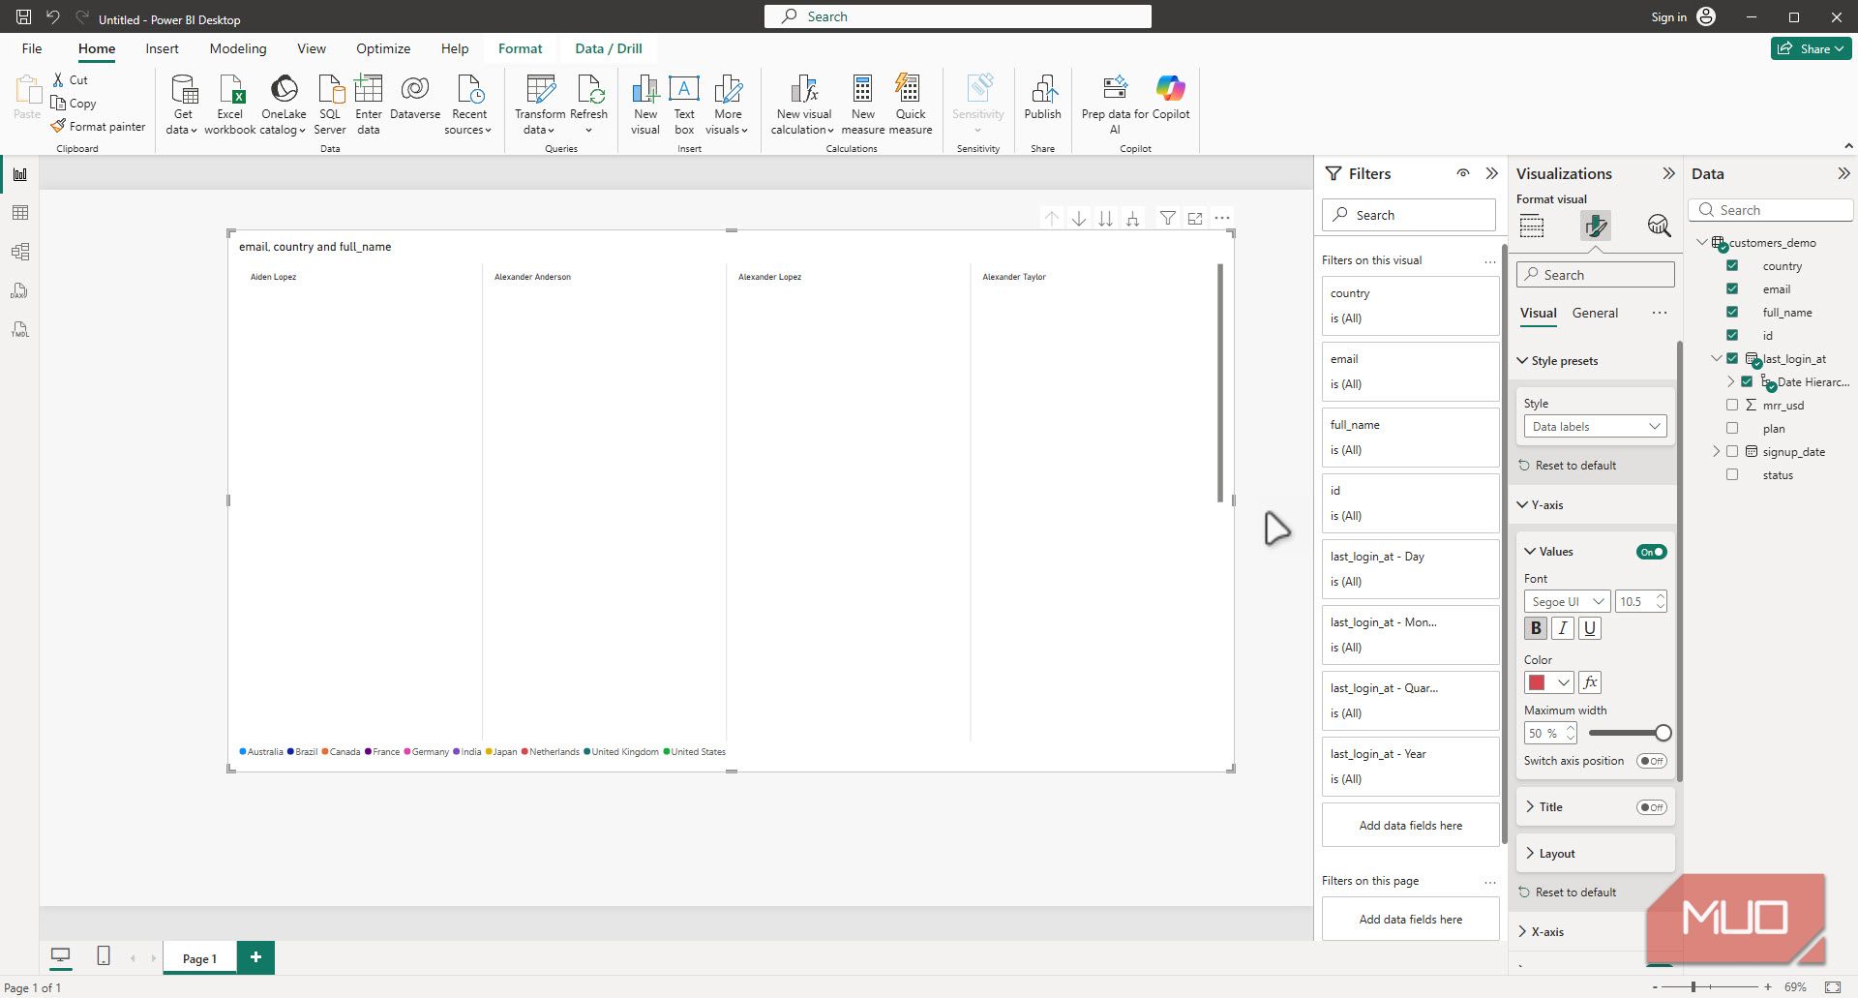Switch to Report view in sidebar
Viewport: 1858px width, 998px height.
click(20, 174)
